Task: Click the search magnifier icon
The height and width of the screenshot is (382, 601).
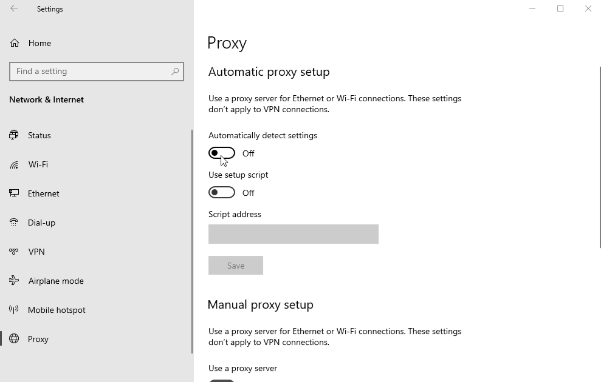Action: click(x=175, y=72)
